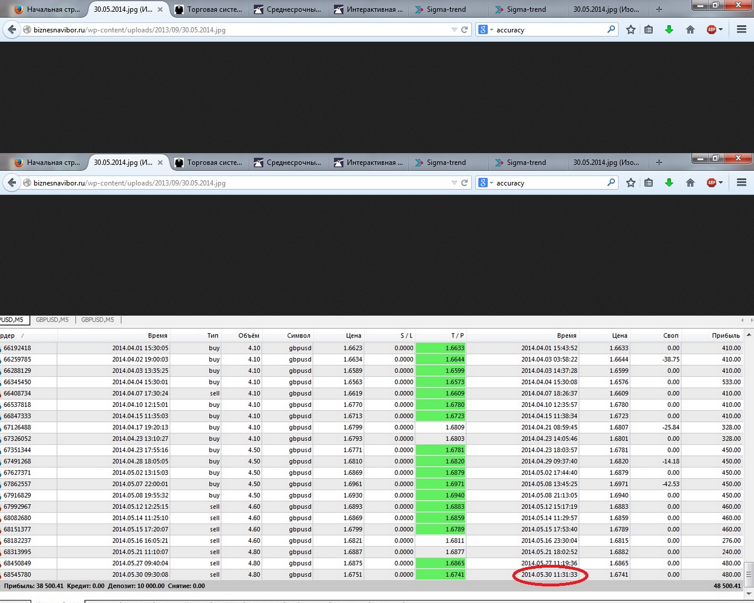
Task: Select the order row 68545780
Action: point(372,575)
